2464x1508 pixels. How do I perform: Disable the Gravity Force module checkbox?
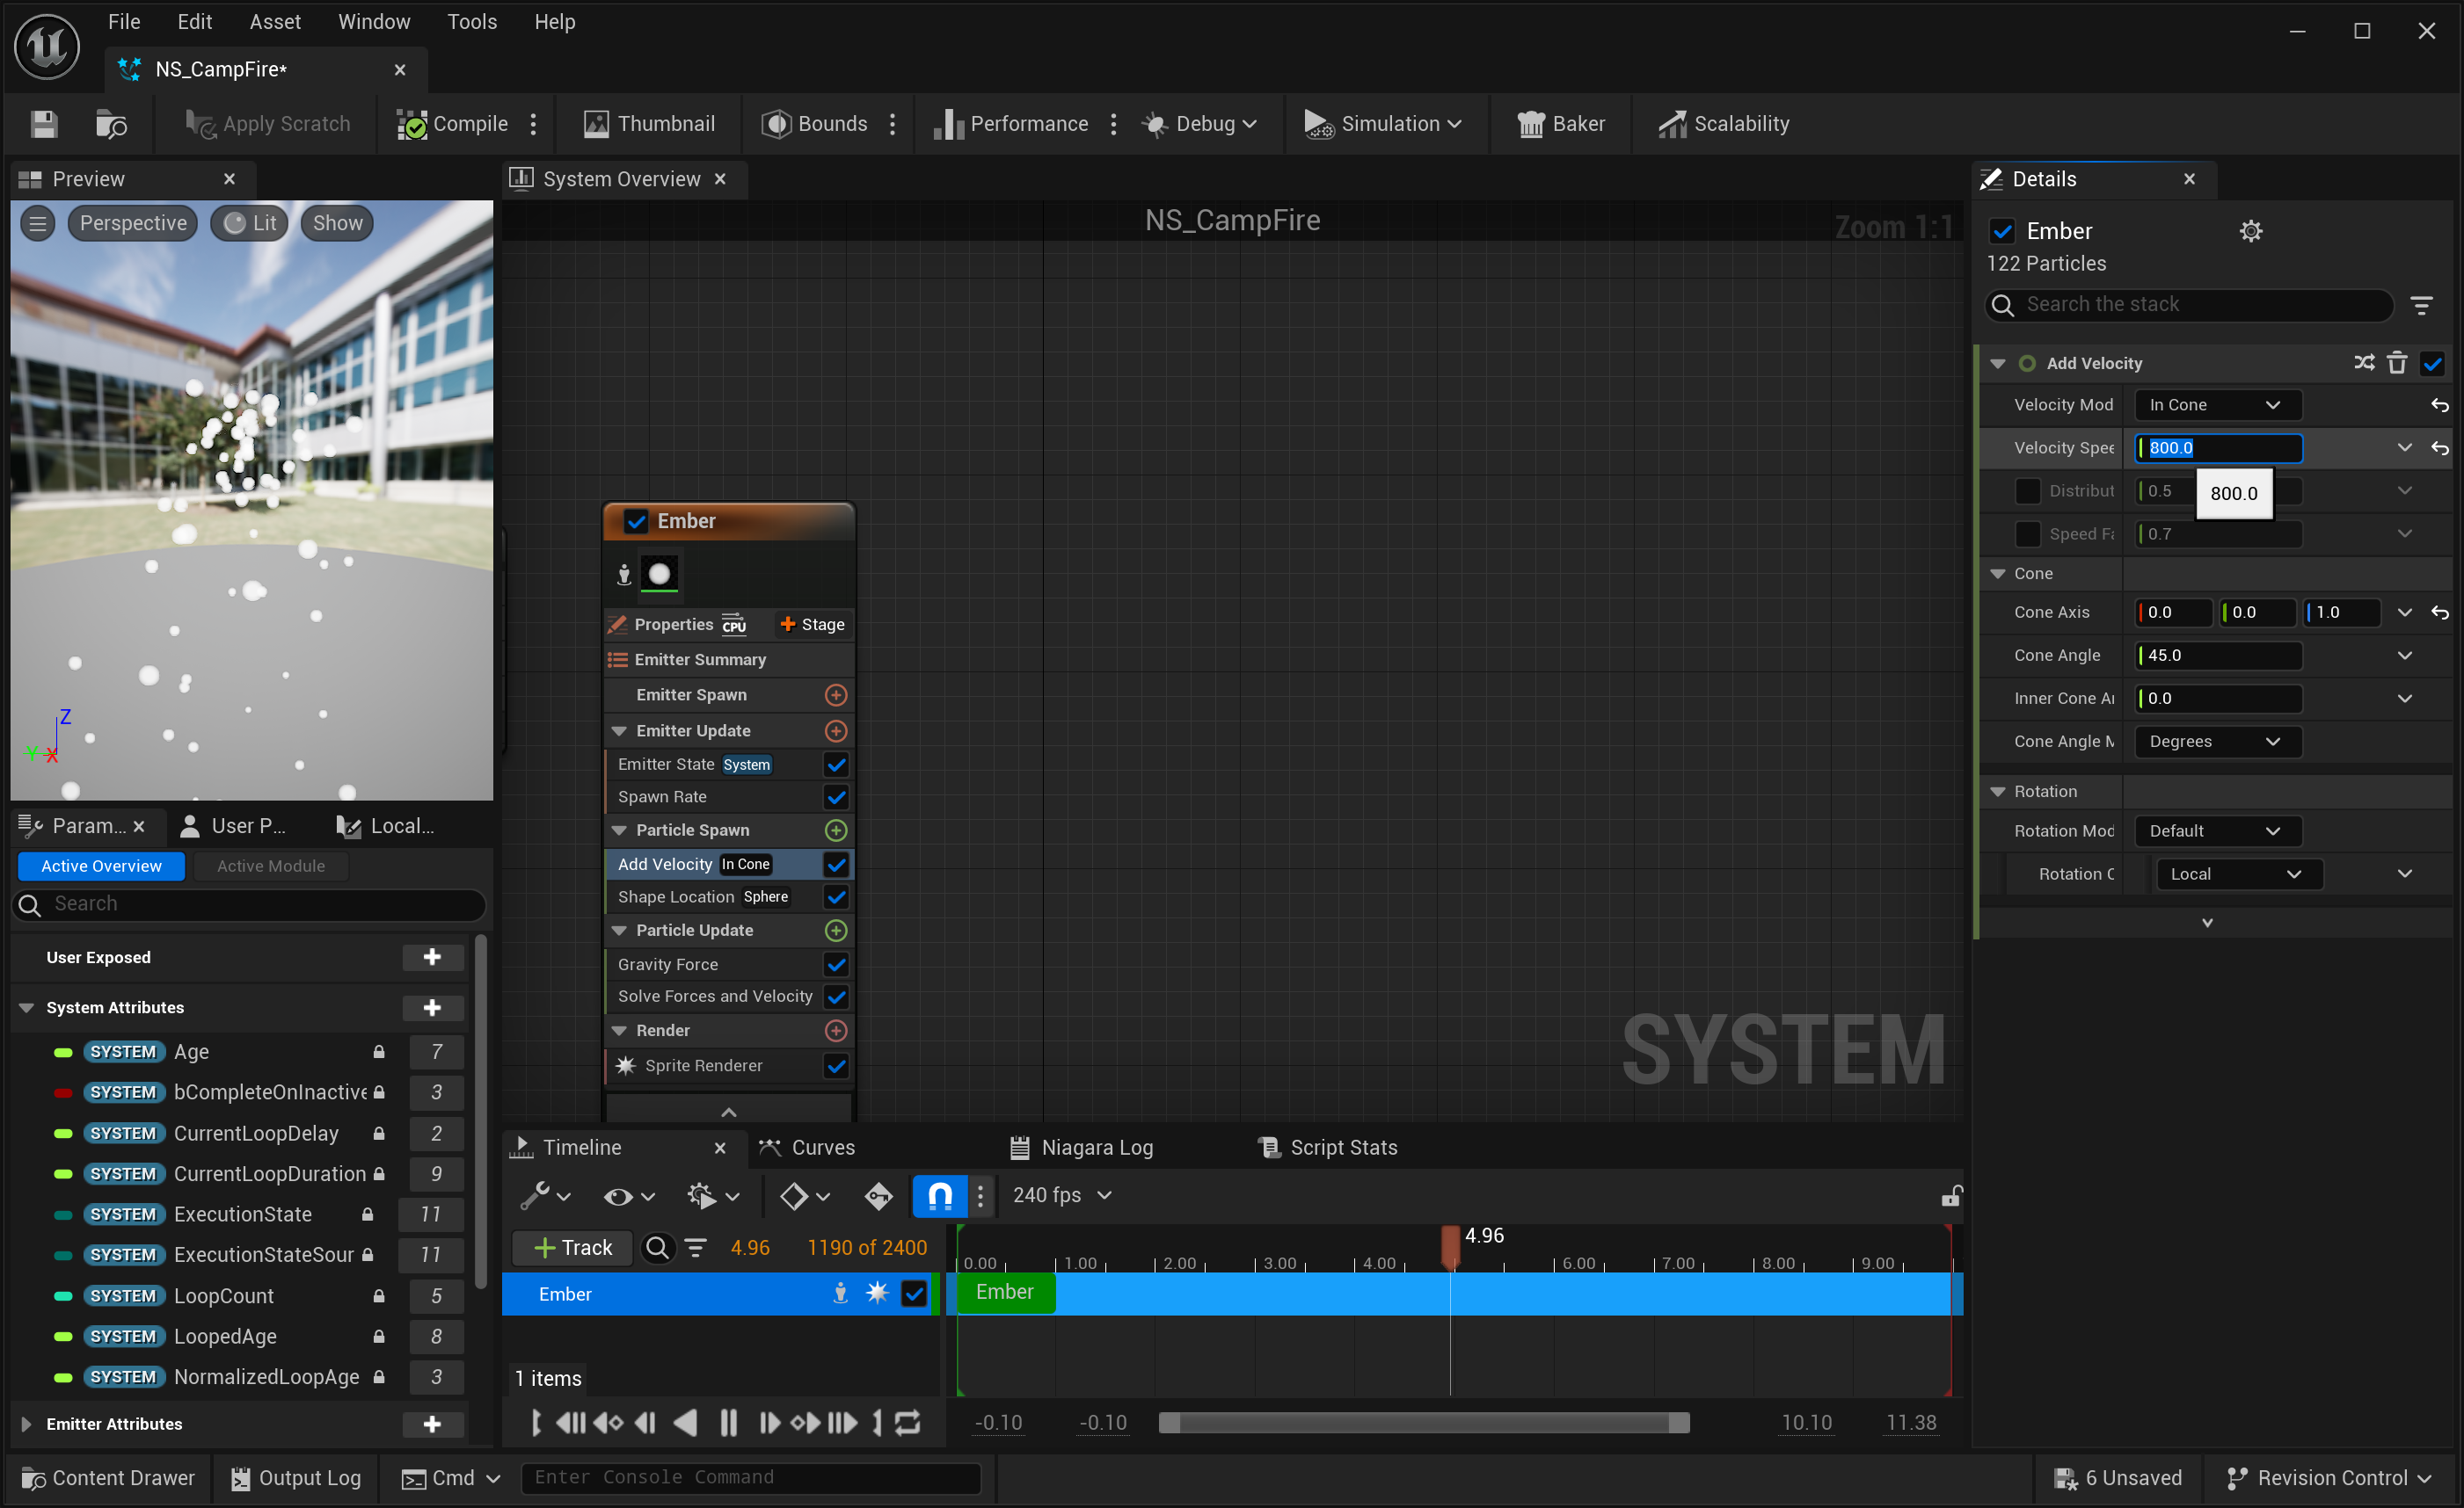836,964
